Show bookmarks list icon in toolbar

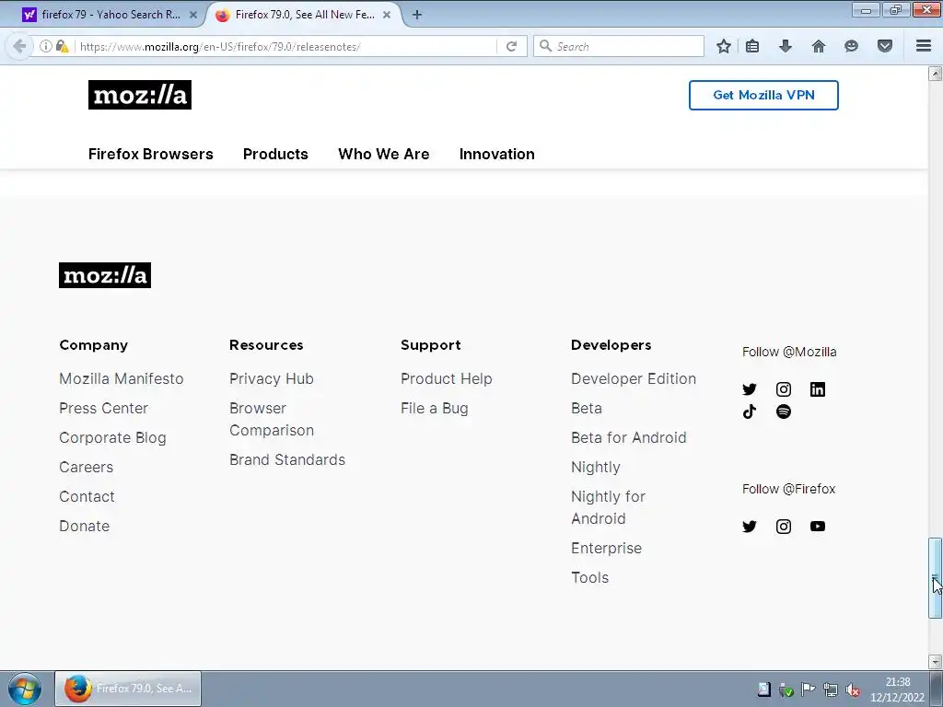coord(752,46)
